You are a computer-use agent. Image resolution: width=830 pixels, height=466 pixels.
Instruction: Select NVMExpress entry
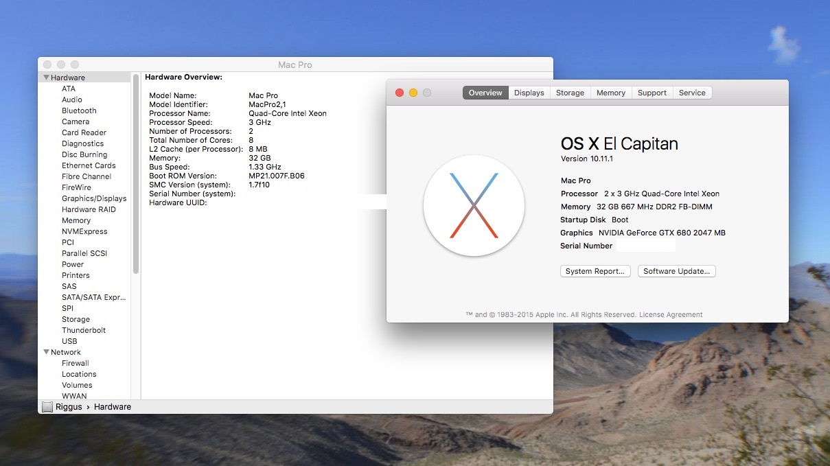(84, 231)
